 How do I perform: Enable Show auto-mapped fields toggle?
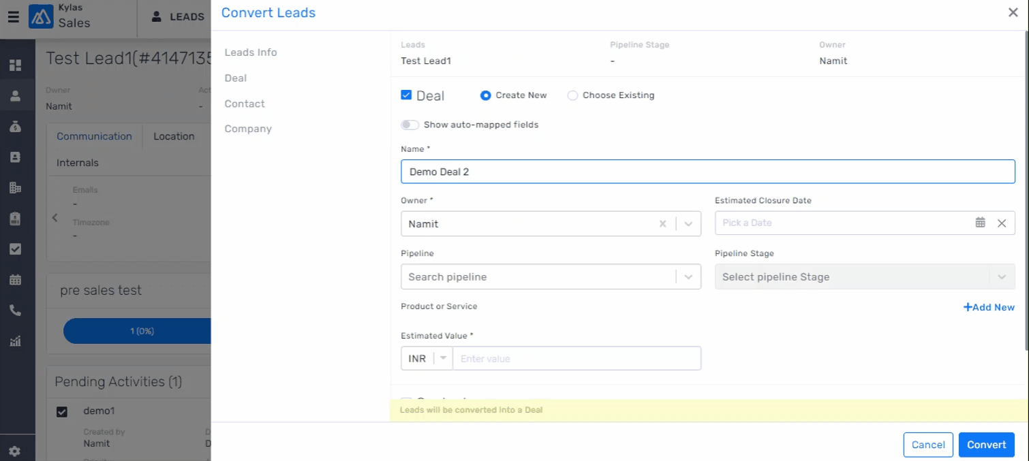coord(410,125)
